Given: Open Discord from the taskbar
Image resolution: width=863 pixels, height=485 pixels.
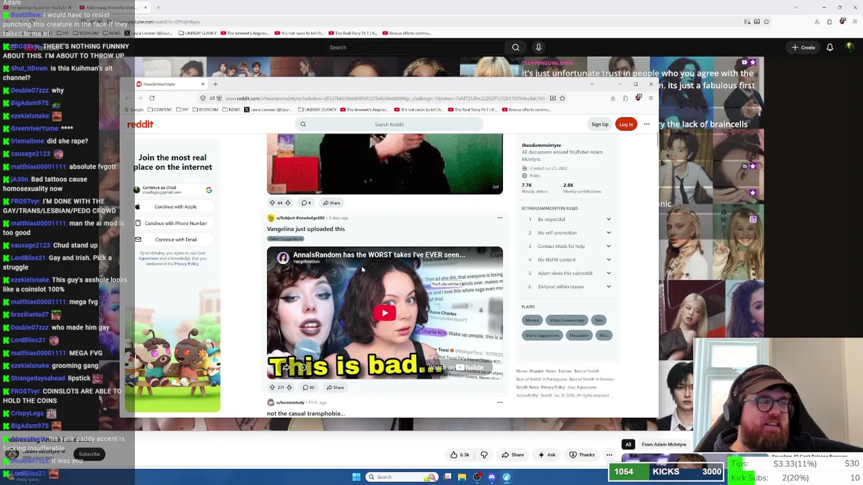Looking at the screenshot, I should click(x=492, y=477).
